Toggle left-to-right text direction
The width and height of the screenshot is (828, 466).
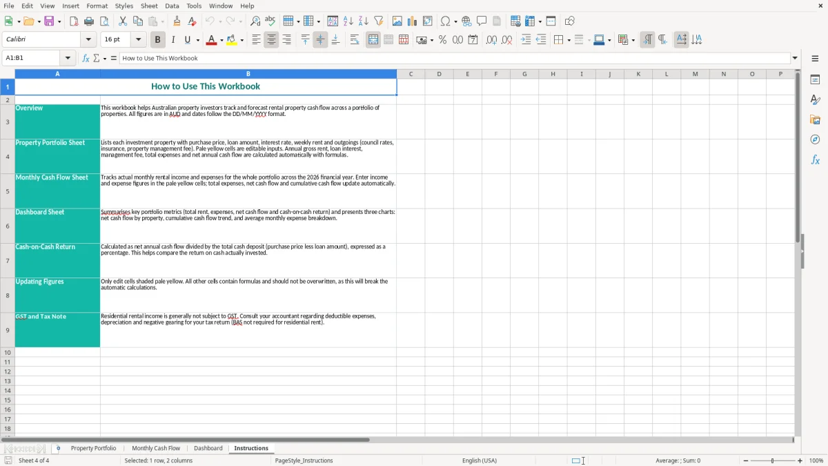[x=647, y=40]
